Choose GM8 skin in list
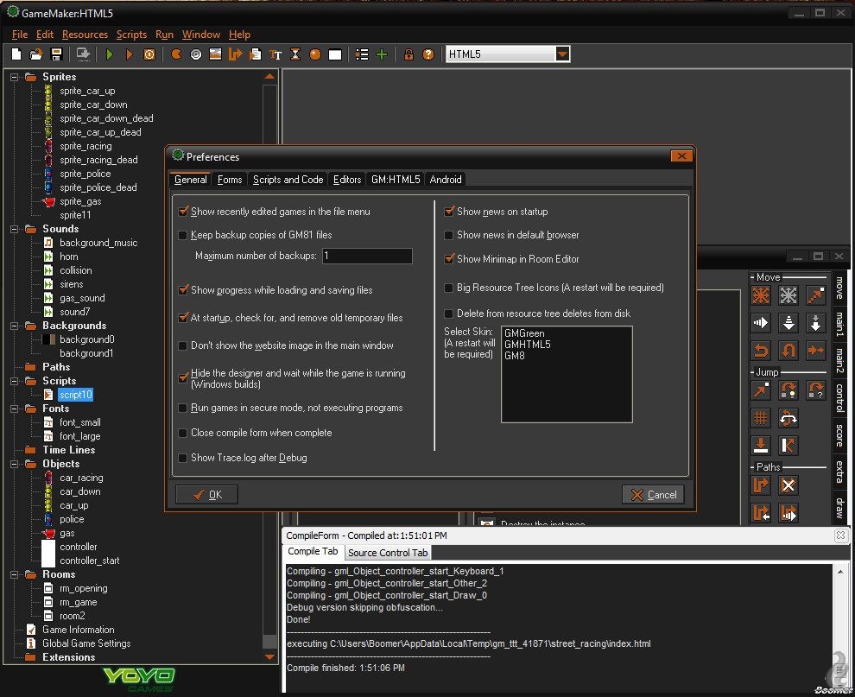This screenshot has width=855, height=697. [514, 356]
